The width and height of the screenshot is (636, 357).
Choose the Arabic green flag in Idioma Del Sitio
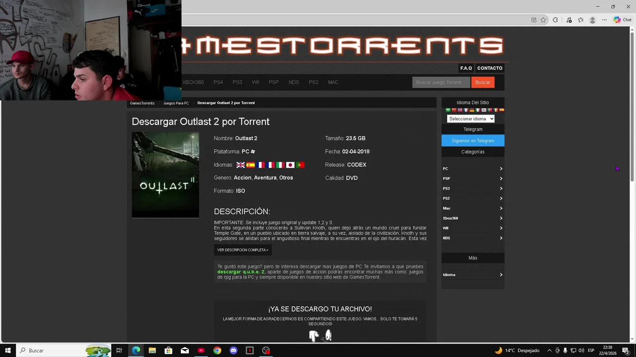(x=448, y=110)
